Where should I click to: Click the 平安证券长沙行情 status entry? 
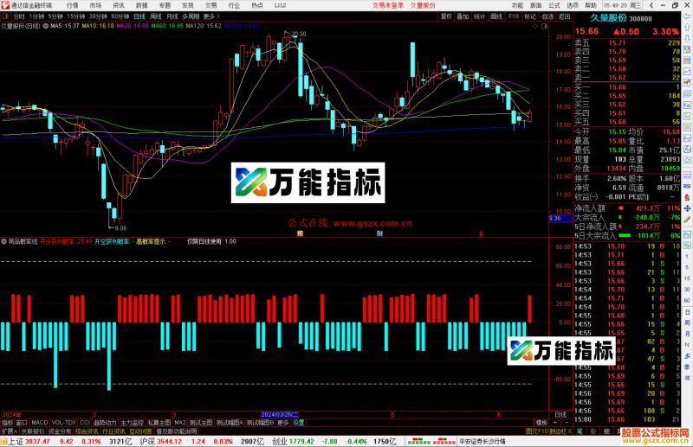point(483,441)
